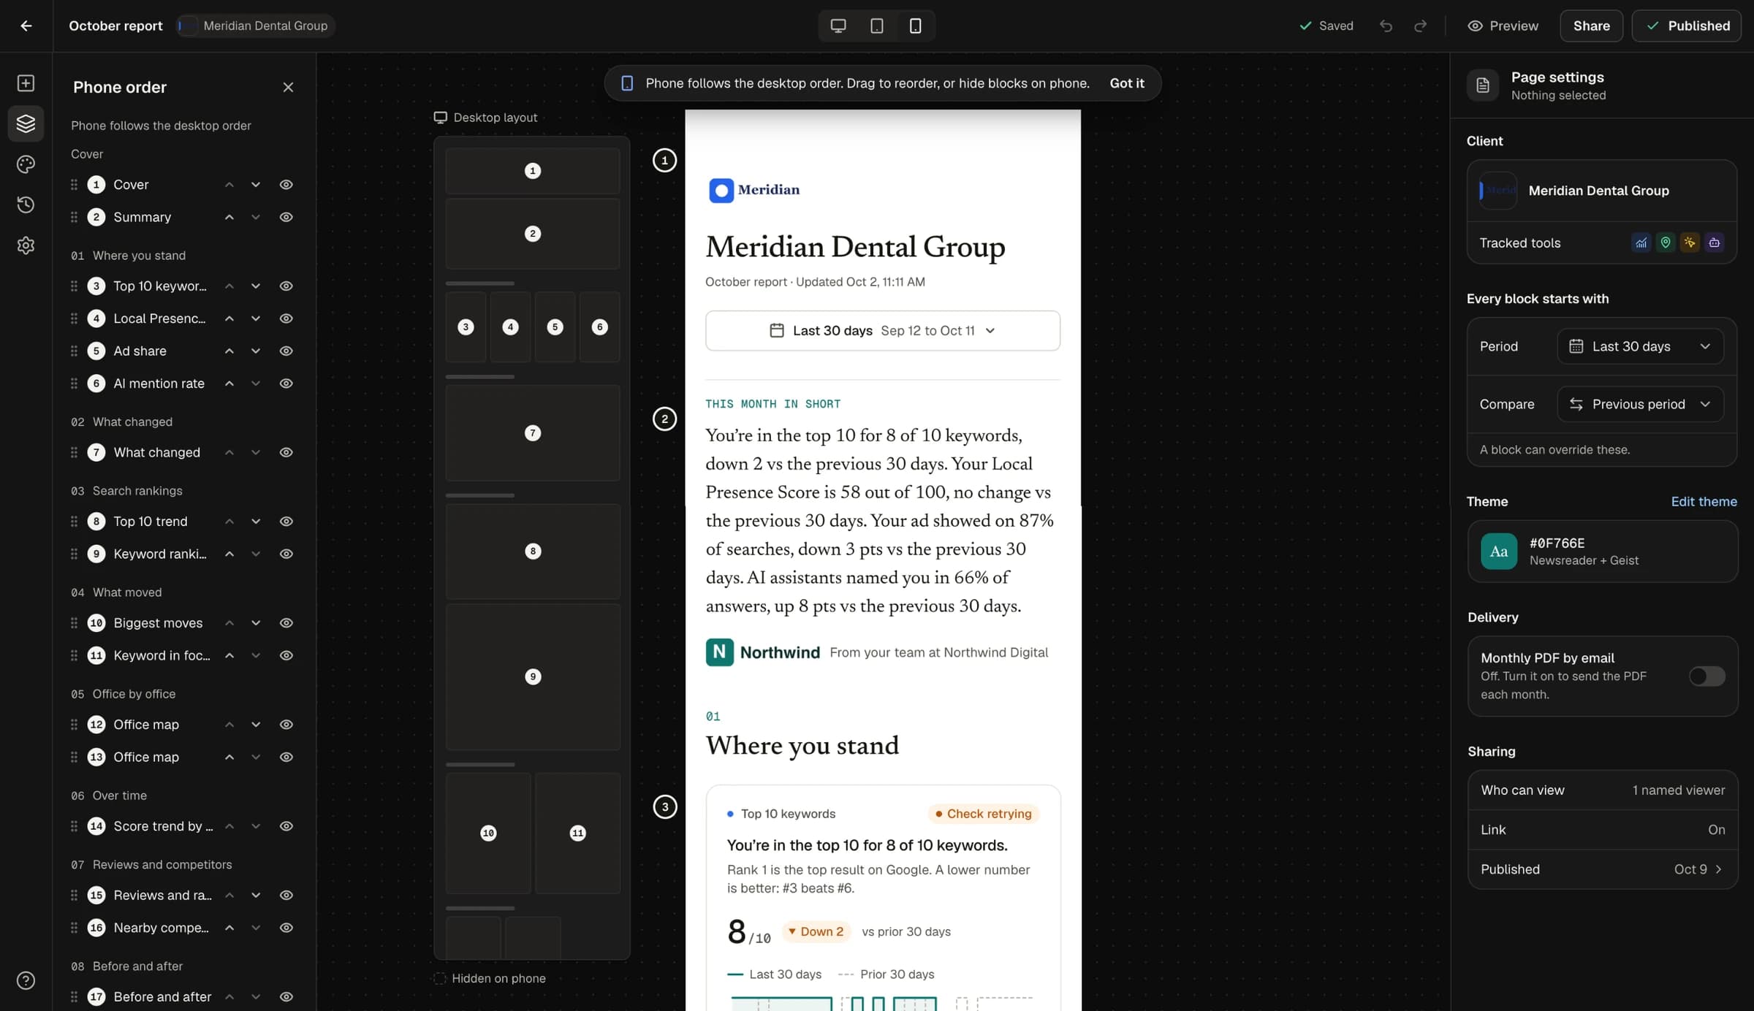Select block 7 thumbnail in Desktop layout

click(533, 433)
